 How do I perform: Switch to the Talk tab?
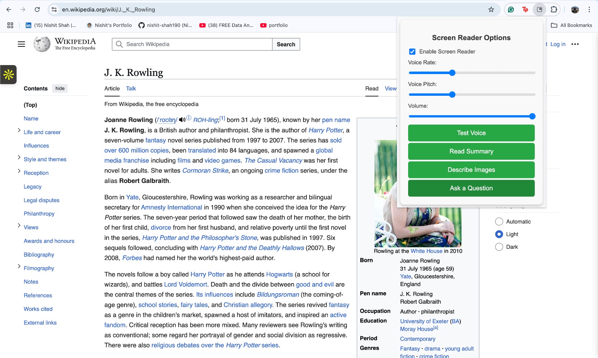click(131, 89)
